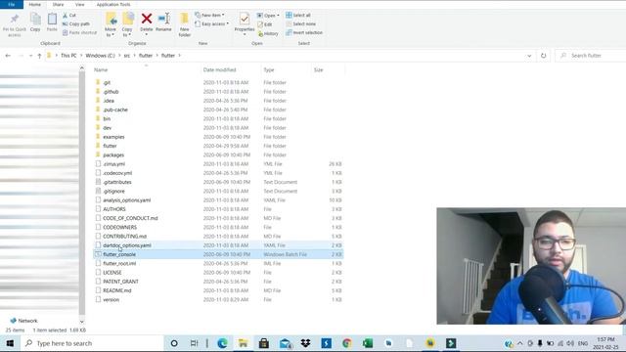The image size is (626, 352).
Task: Sort by the Type column header
Action: [x=269, y=69]
